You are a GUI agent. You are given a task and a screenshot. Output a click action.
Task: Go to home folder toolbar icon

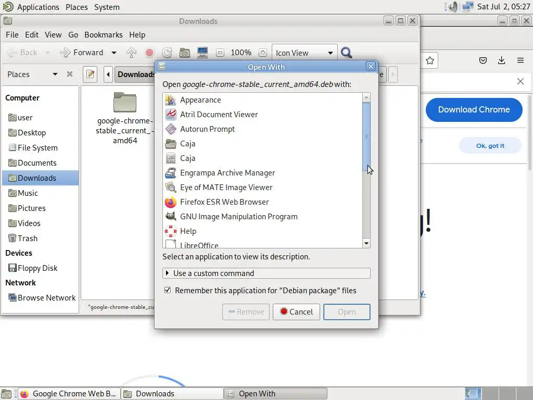(x=185, y=53)
